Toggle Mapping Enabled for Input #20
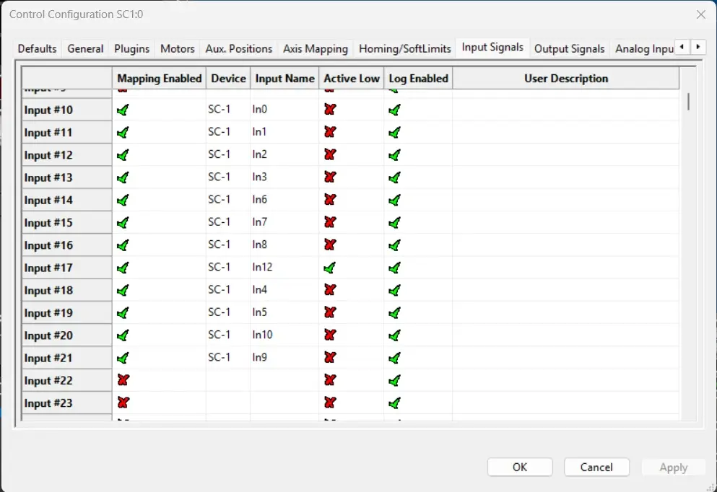The width and height of the screenshot is (717, 492). coord(123,335)
